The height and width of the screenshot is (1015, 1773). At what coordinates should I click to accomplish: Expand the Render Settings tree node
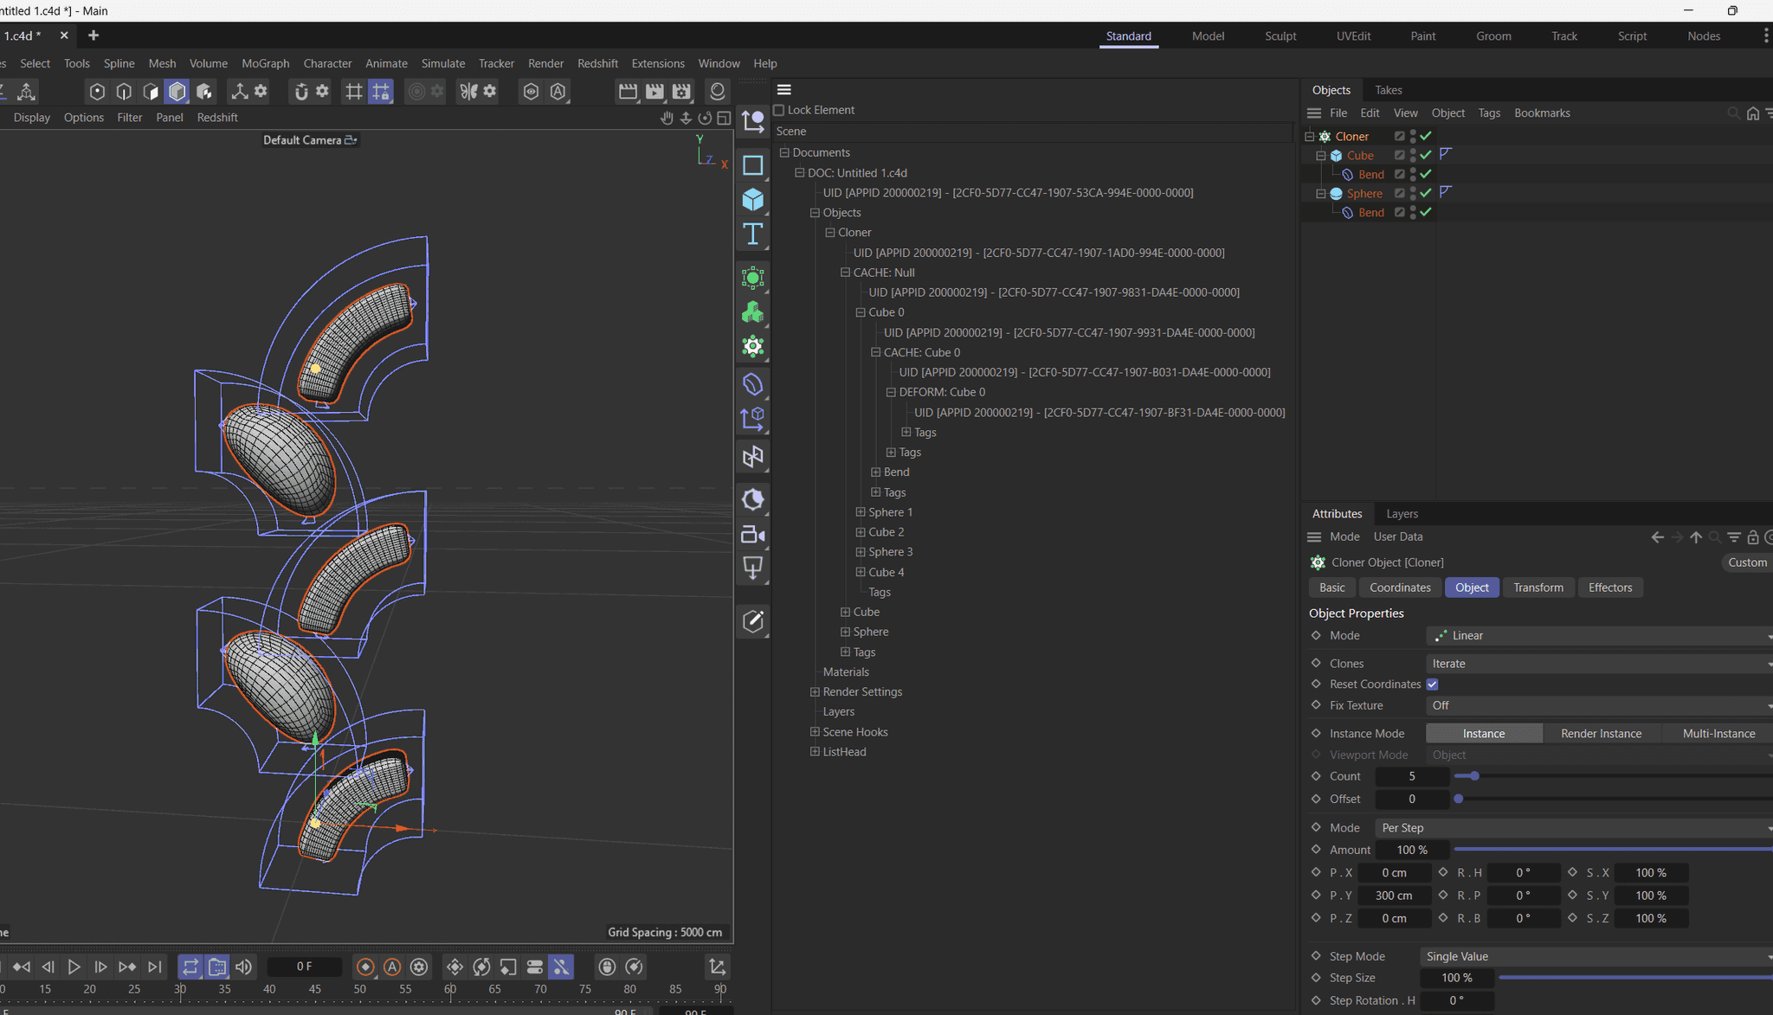(x=815, y=692)
